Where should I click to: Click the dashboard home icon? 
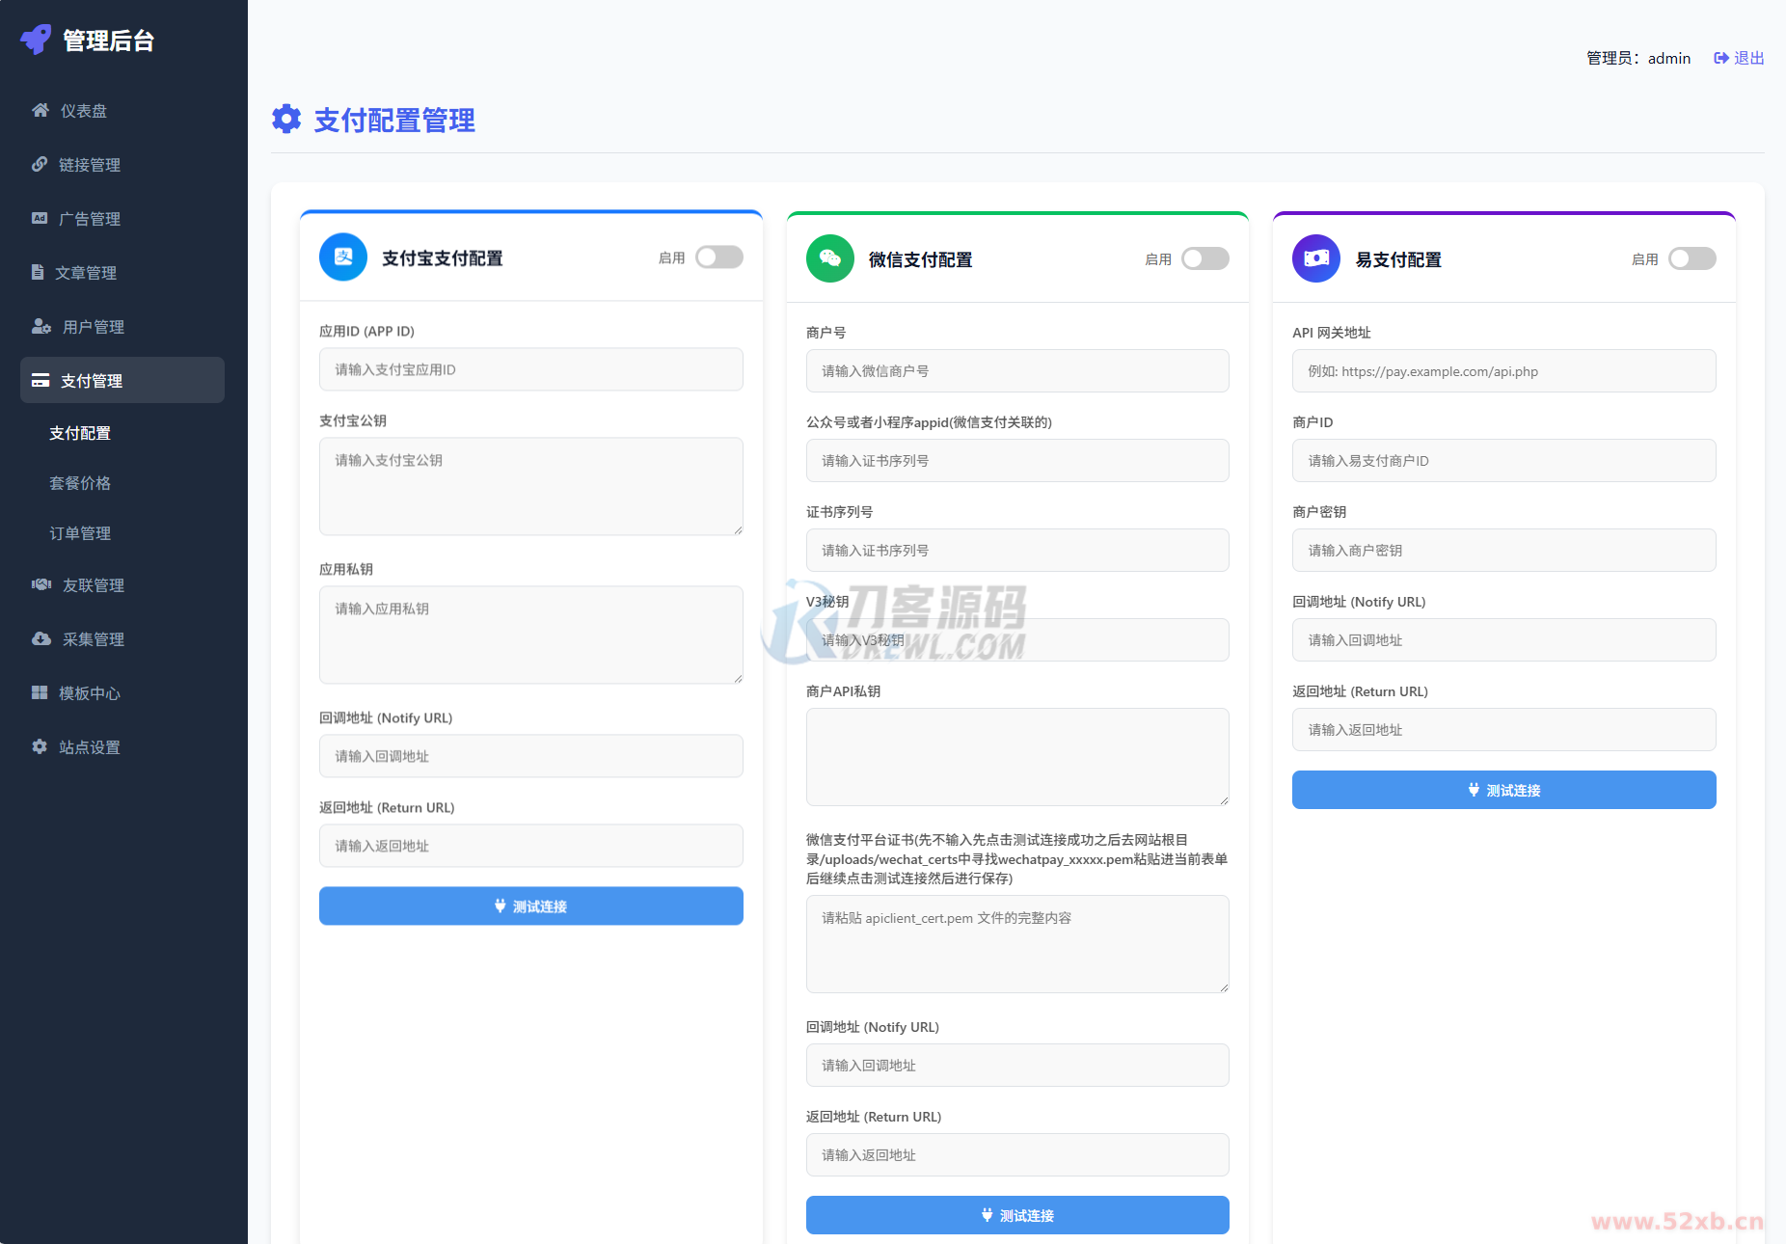[x=41, y=111]
